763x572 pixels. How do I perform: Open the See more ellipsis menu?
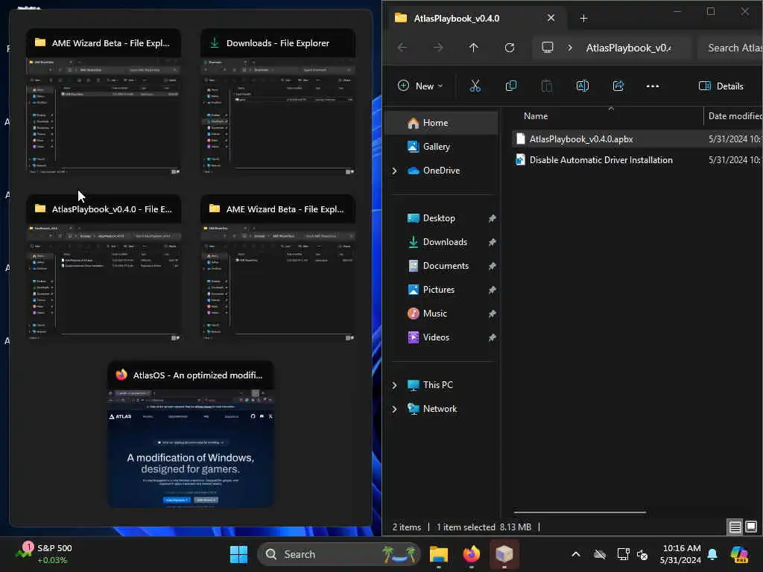pyautogui.click(x=653, y=86)
